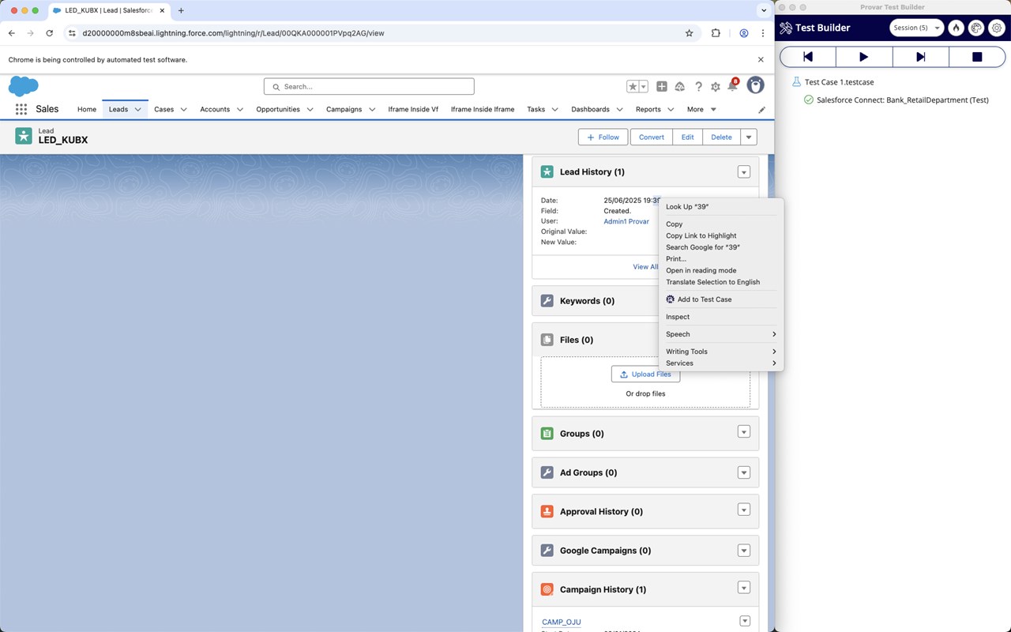This screenshot has height=632, width=1011.
Task: Click the Files section icon
Action: coord(547,340)
